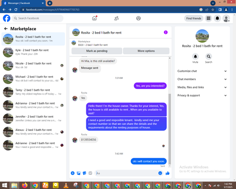Open Chrome three-dot menu
Screen dimensions: 236x189
[x=232, y=9]
